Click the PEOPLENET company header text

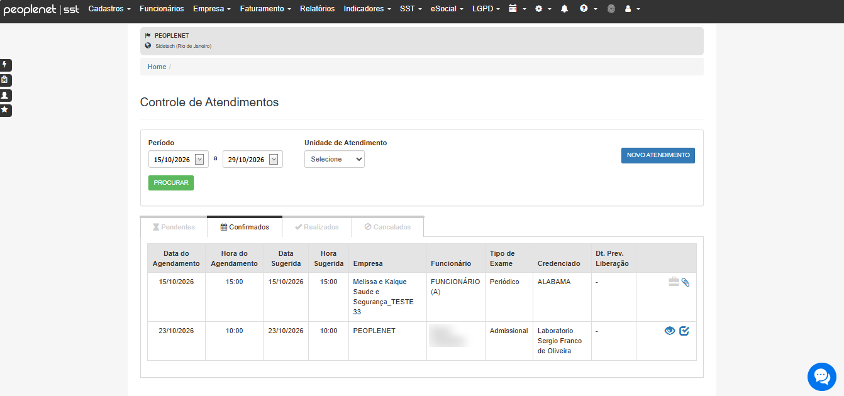(172, 36)
